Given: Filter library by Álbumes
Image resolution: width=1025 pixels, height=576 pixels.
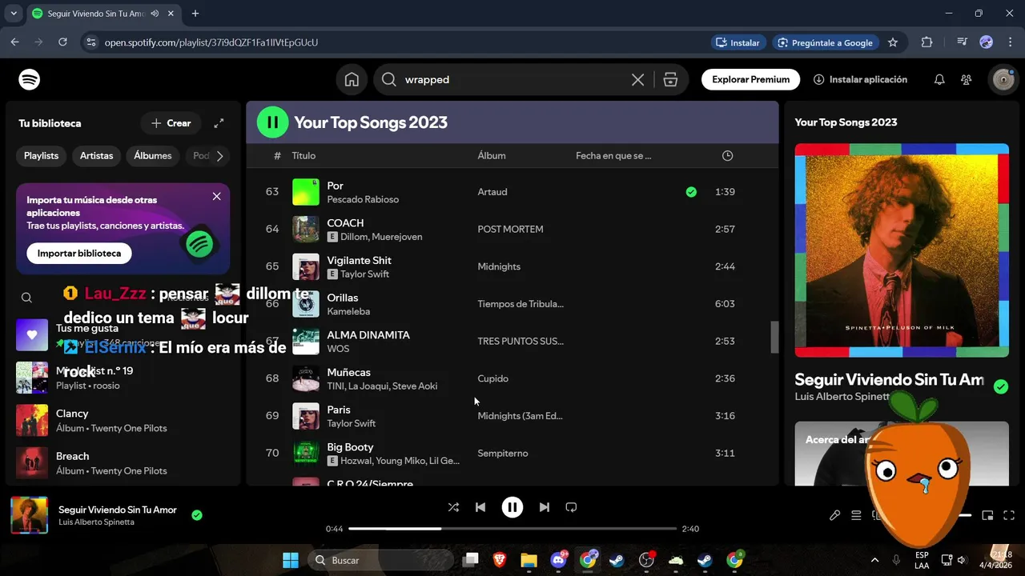Looking at the screenshot, I should [152, 156].
